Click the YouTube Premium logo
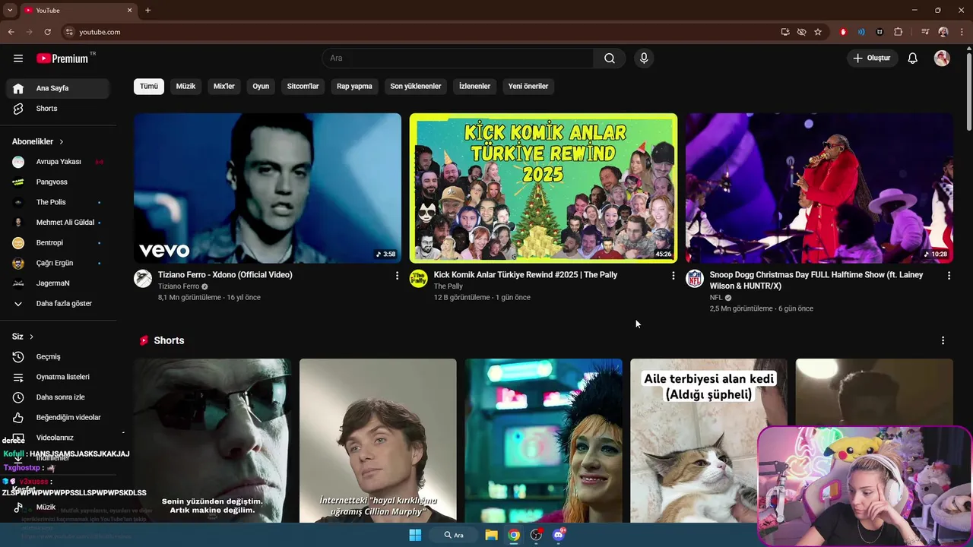973x547 pixels. (62, 58)
